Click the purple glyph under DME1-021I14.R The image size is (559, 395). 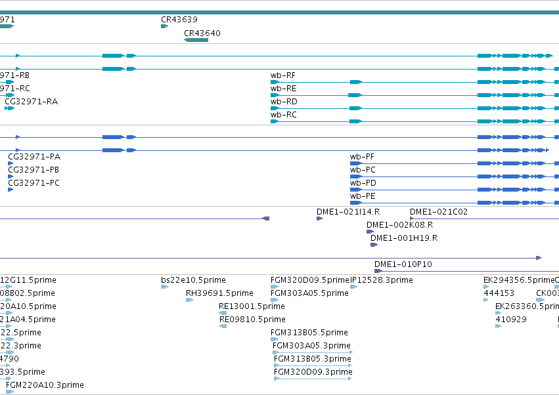pos(319,218)
